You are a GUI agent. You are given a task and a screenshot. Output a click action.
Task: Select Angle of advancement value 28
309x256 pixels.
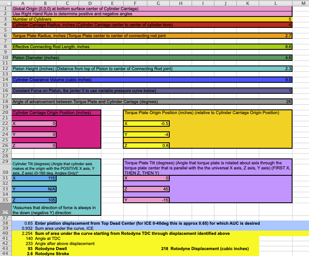click(288, 101)
